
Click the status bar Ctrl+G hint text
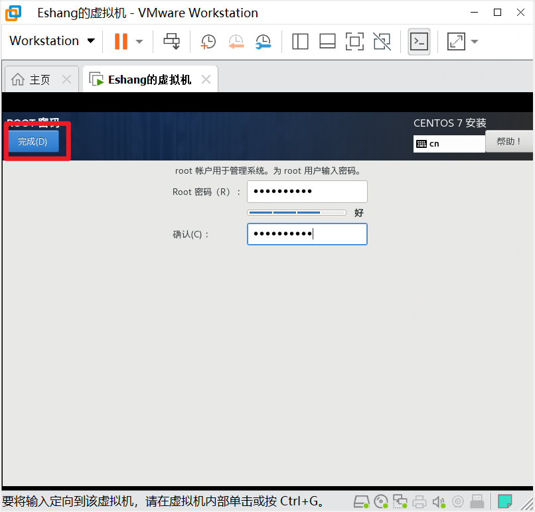pyautogui.click(x=163, y=501)
